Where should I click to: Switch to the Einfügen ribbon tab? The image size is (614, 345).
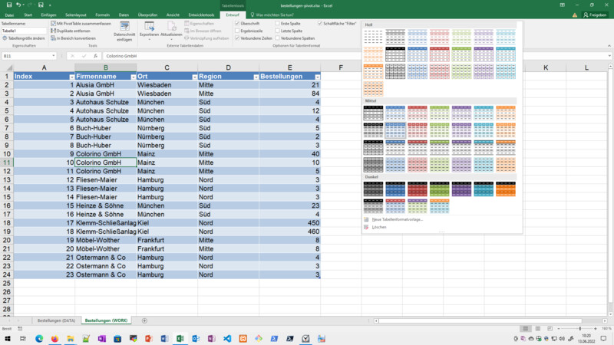click(48, 15)
